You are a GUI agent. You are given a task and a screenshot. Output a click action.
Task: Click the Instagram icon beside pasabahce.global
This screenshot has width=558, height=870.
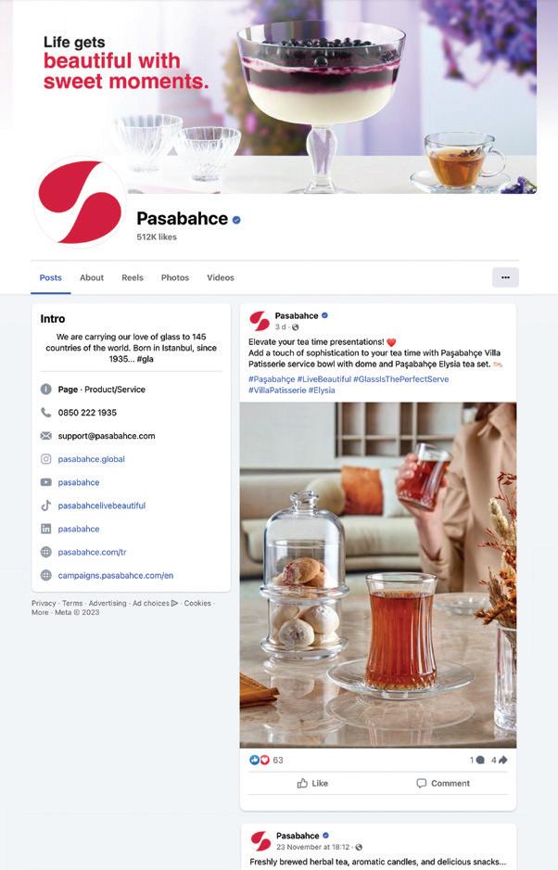click(46, 459)
